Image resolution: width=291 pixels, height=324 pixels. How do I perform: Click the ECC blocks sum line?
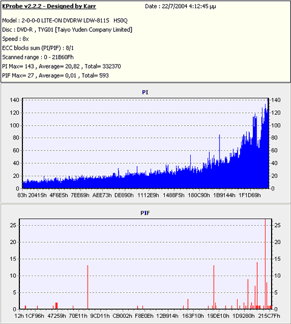(38, 48)
